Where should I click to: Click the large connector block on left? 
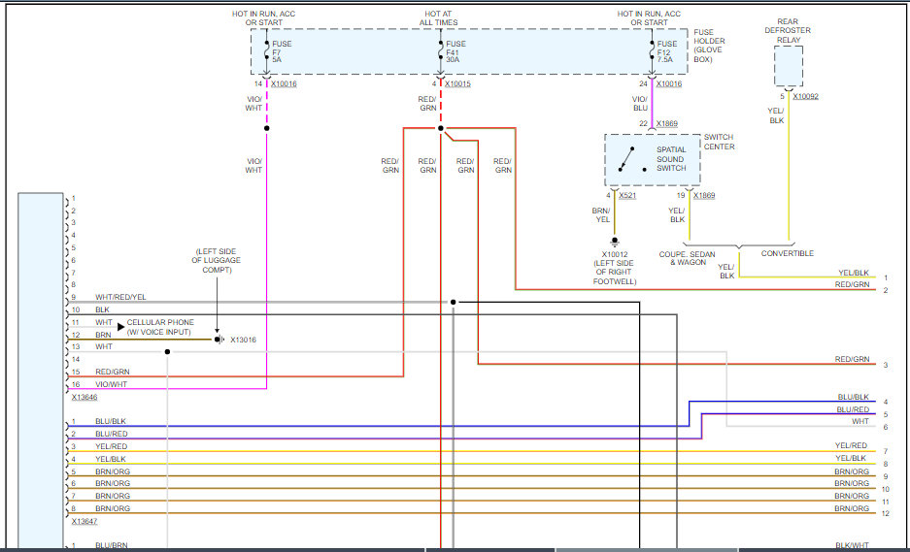[40, 369]
